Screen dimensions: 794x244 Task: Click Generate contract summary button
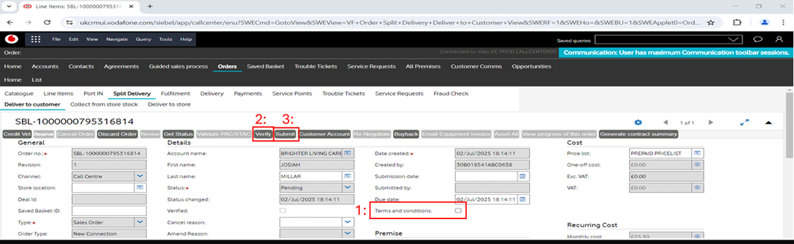(x=638, y=134)
